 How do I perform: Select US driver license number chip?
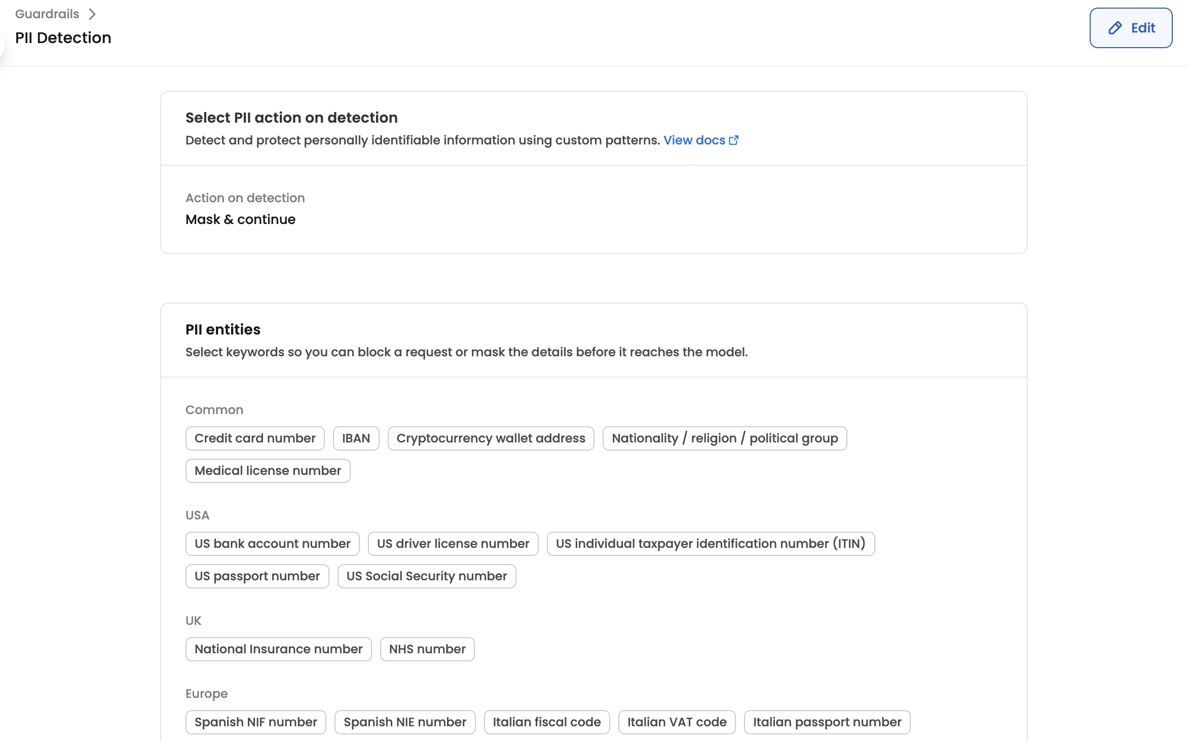[453, 544]
